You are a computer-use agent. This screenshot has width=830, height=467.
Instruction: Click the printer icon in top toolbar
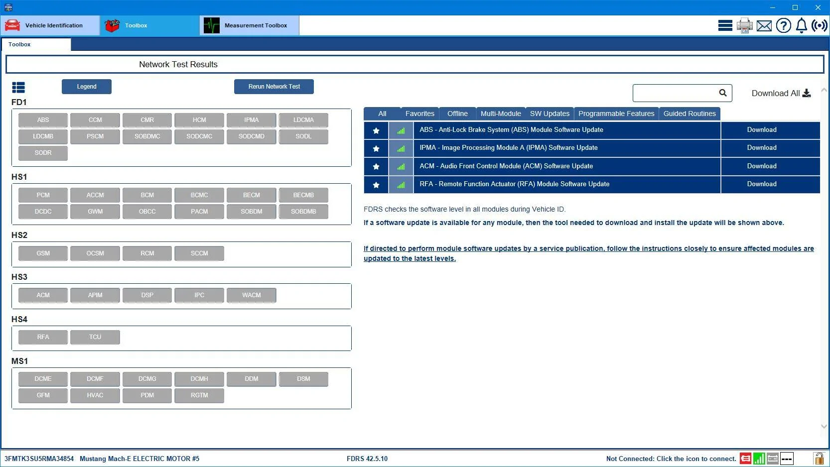click(x=744, y=25)
